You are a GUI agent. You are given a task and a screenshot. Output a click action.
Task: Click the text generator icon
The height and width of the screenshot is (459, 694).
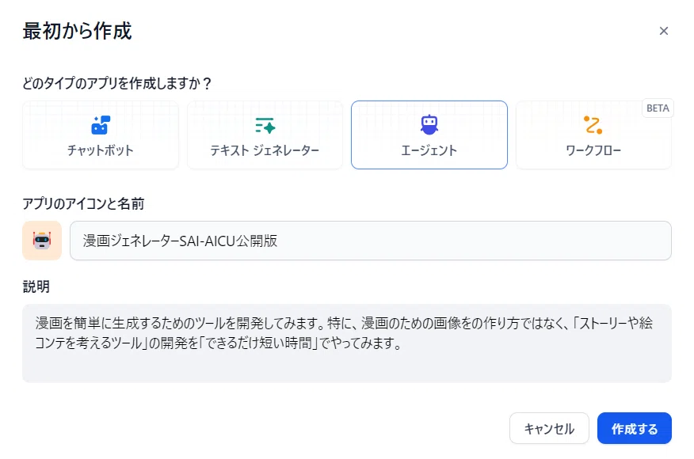point(265,124)
